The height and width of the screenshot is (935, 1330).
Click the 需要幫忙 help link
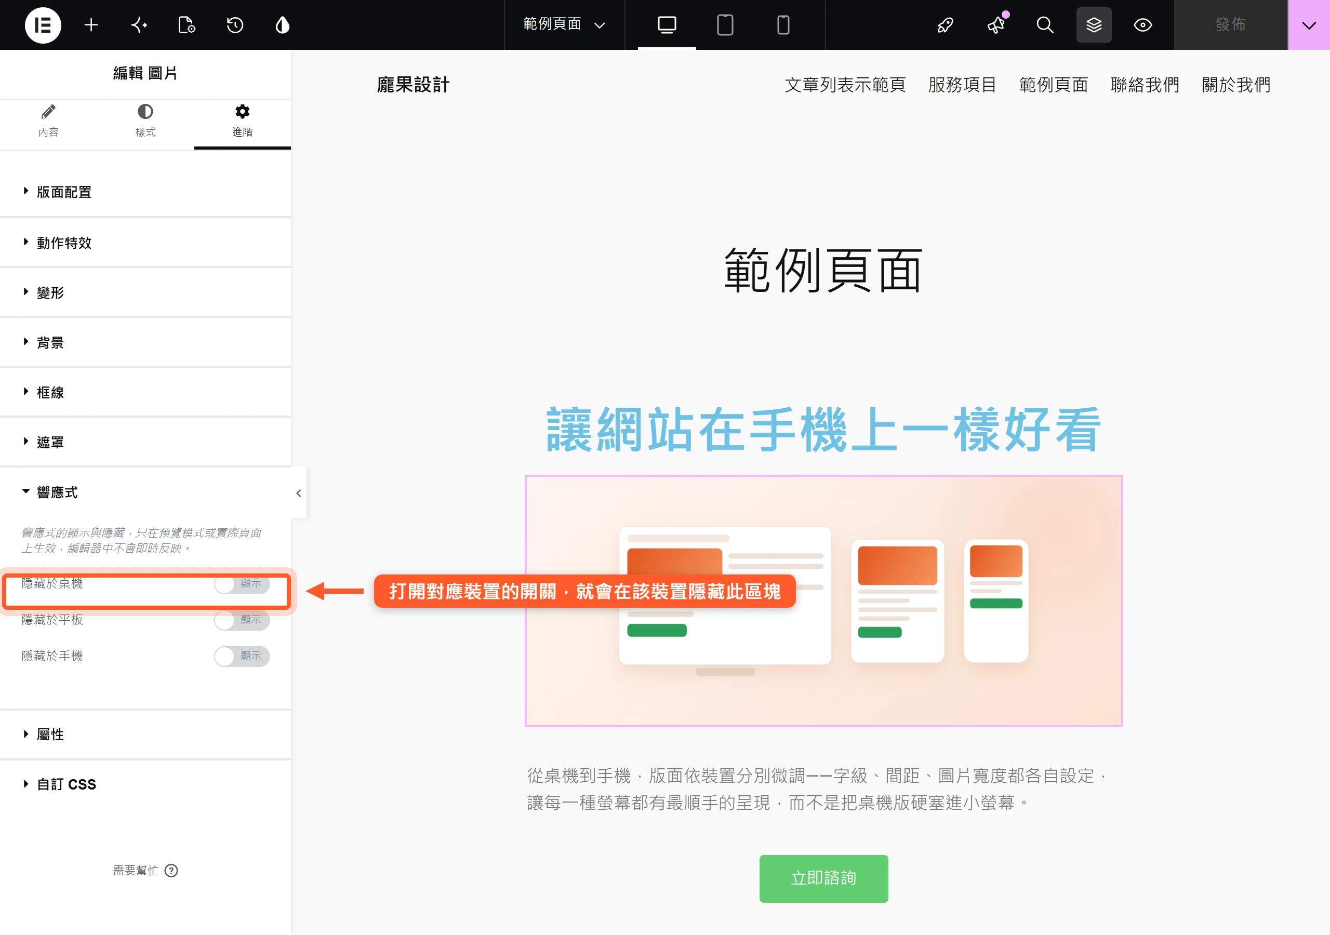pyautogui.click(x=145, y=870)
